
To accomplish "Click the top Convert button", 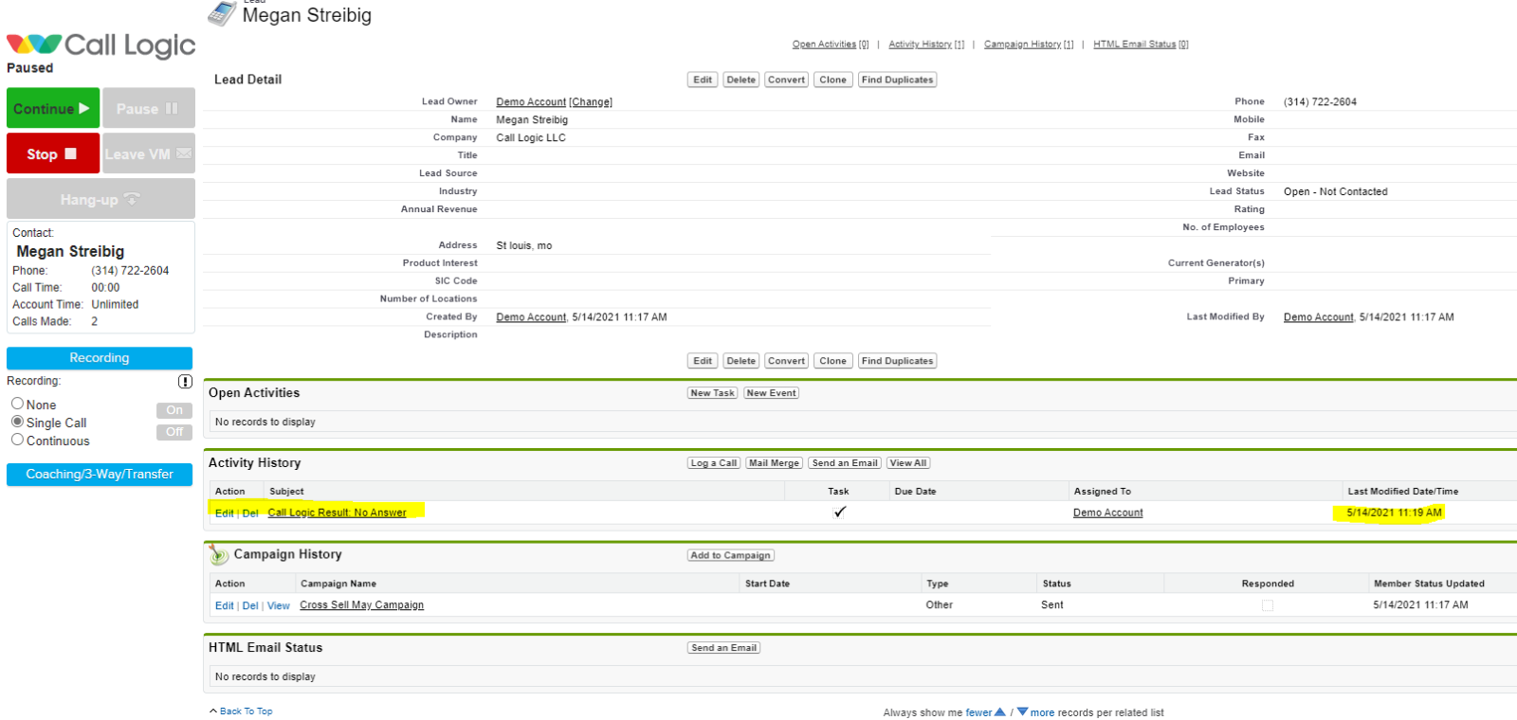I will pyautogui.click(x=787, y=80).
